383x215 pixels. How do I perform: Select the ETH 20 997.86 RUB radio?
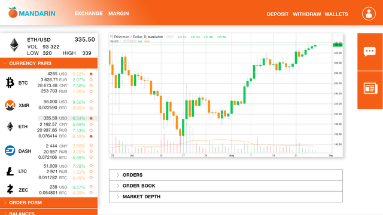91,130
